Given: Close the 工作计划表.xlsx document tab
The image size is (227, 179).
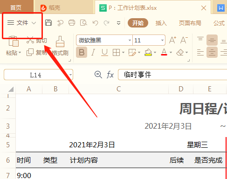Looking at the screenshot, I should (204, 8).
